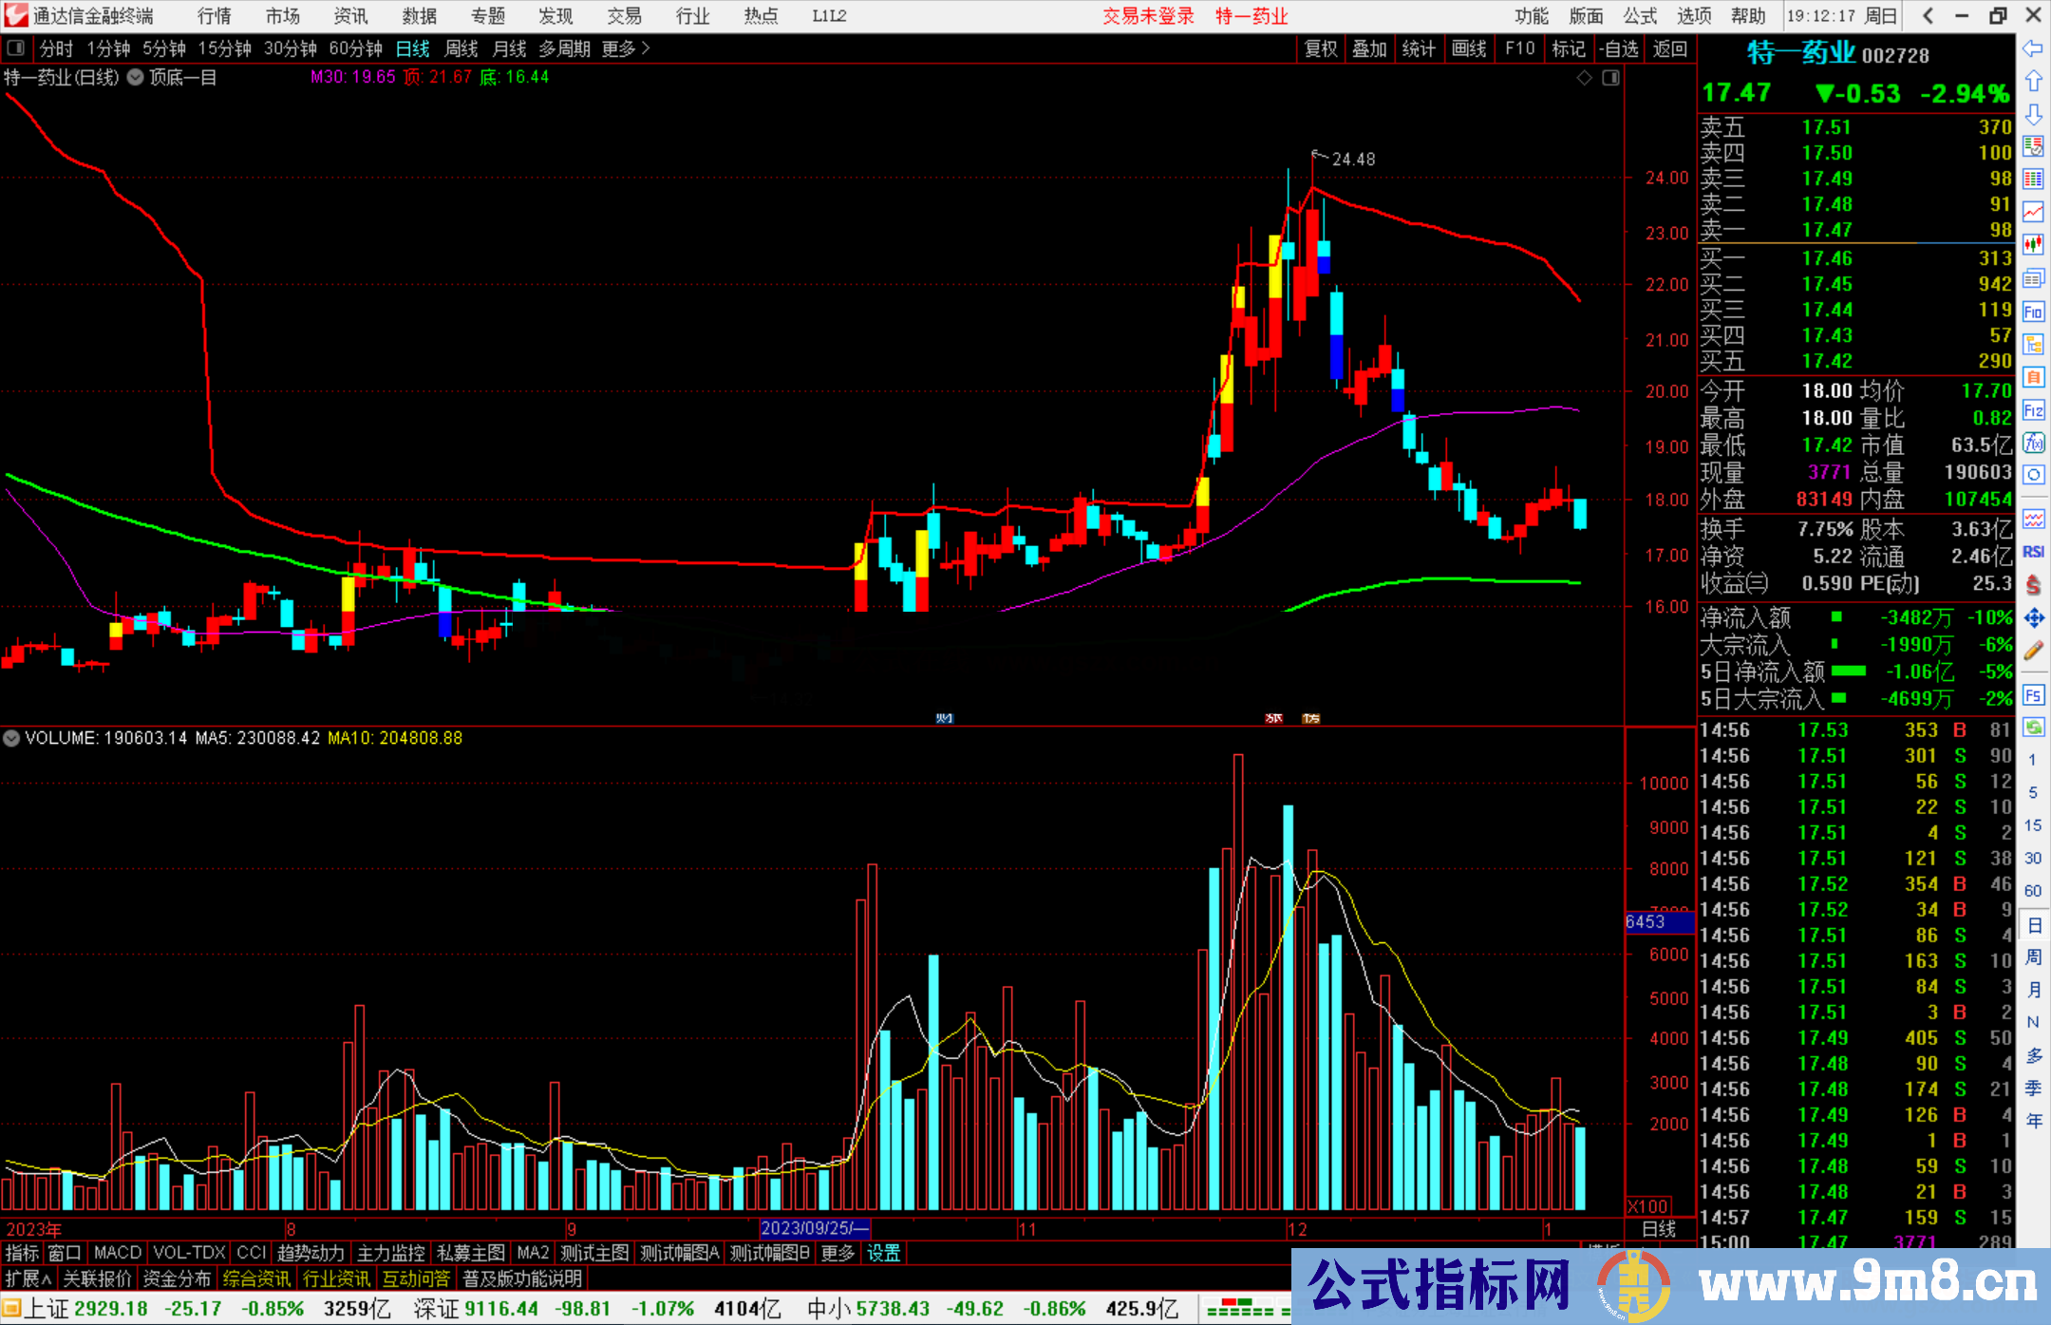Click the 统计 button
Viewport: 2051px width, 1325px height.
point(1420,48)
